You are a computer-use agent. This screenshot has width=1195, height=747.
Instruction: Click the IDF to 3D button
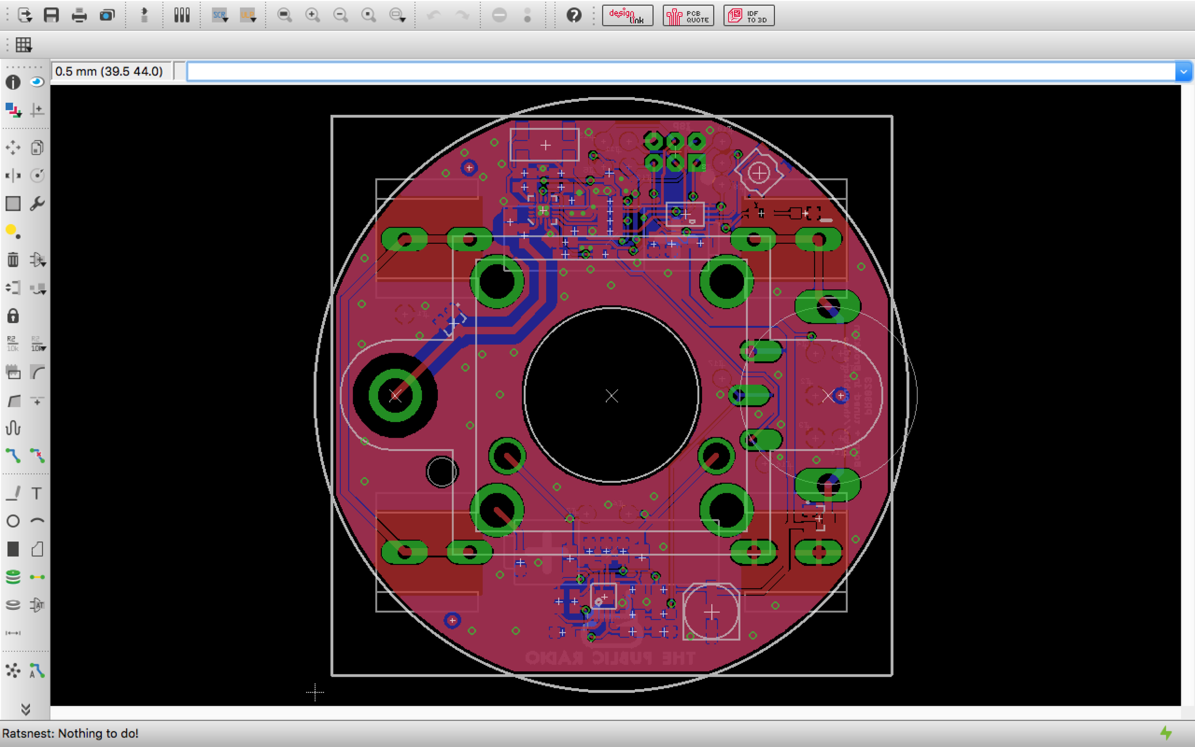coord(749,16)
